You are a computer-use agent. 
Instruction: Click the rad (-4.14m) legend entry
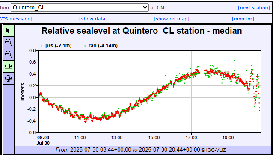[x=101, y=46]
